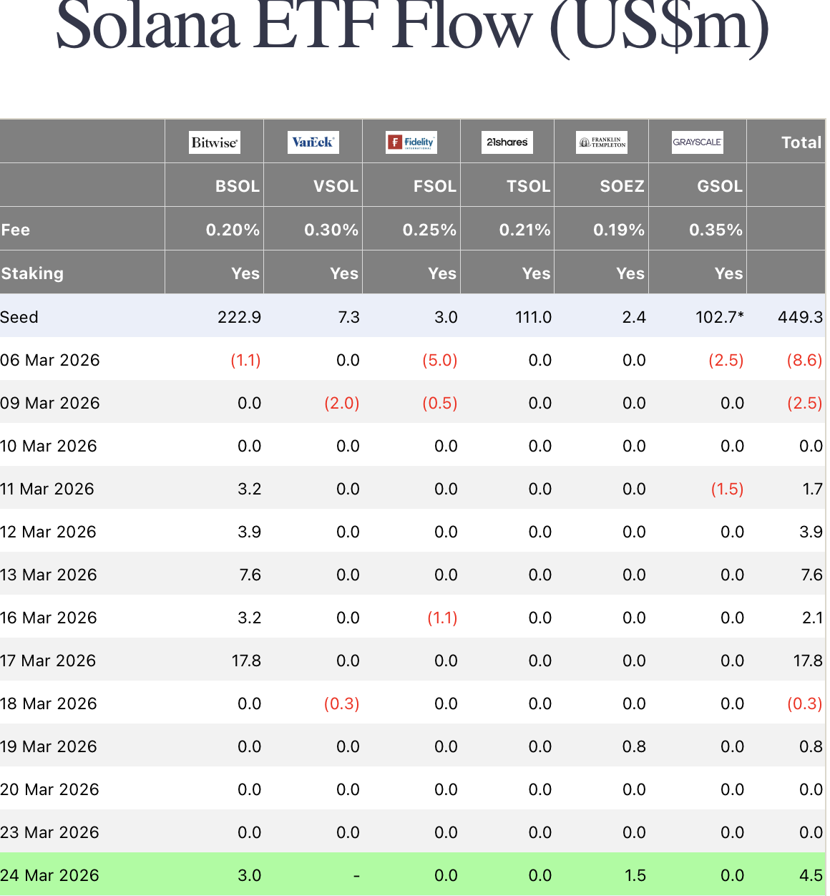Click the Fidelity logo
This screenshot has width=830, height=896.
click(x=411, y=142)
